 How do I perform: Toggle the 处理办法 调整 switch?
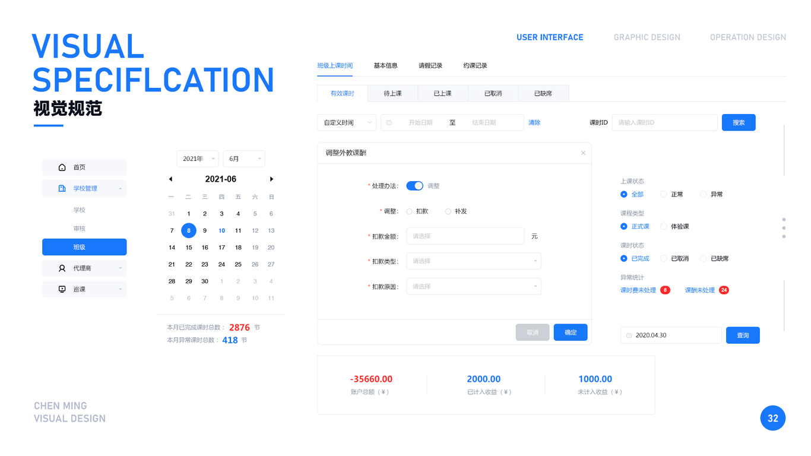(x=414, y=186)
